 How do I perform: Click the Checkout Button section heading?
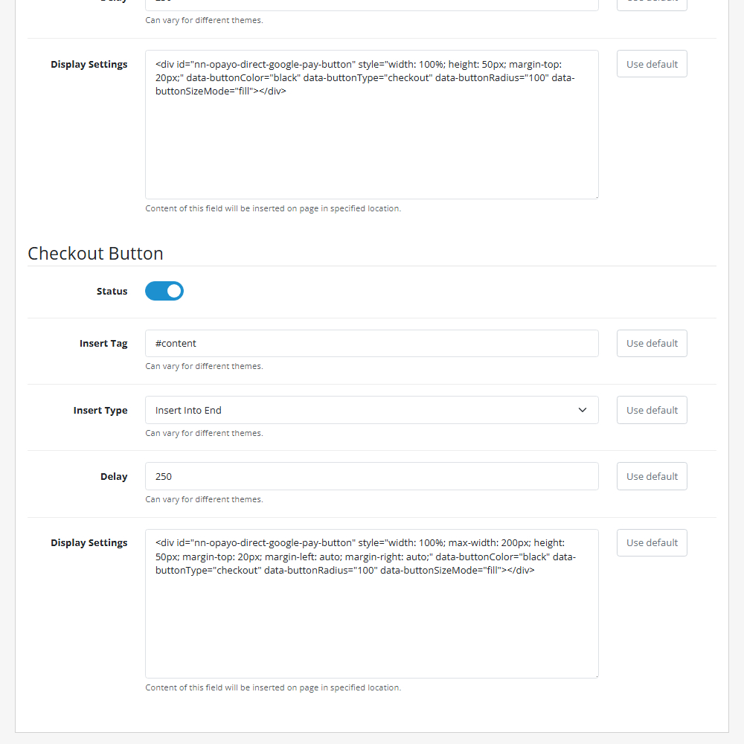[x=95, y=254]
